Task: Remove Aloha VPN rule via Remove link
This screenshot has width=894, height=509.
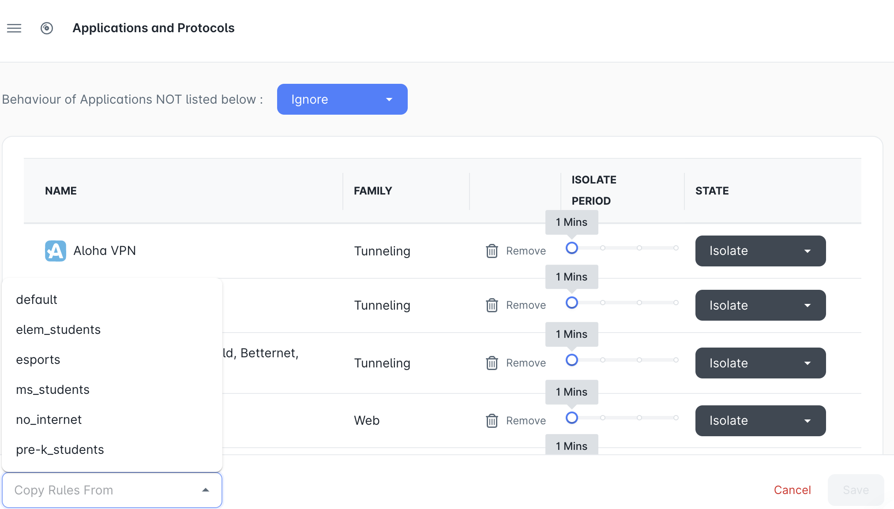Action: (526, 251)
